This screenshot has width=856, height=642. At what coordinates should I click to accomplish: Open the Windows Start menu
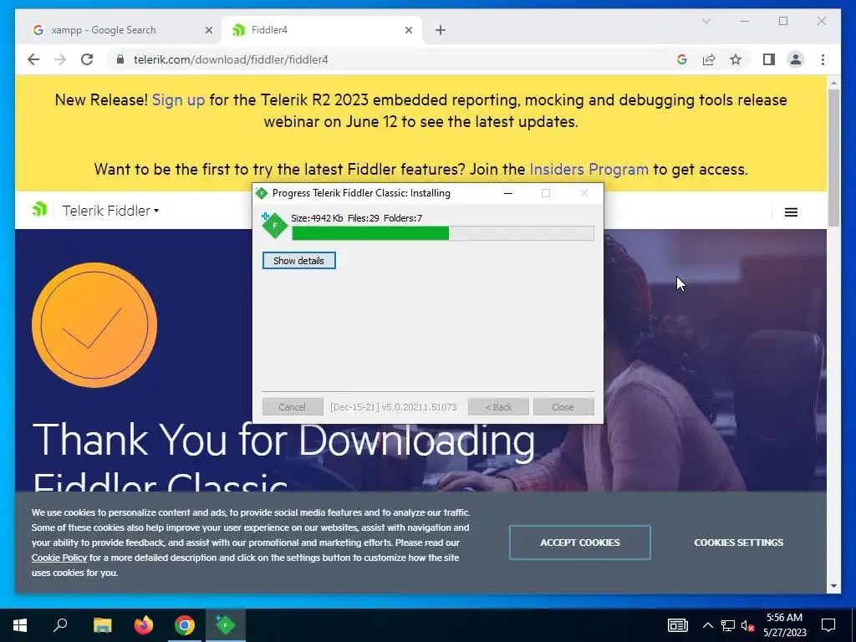pos(20,625)
